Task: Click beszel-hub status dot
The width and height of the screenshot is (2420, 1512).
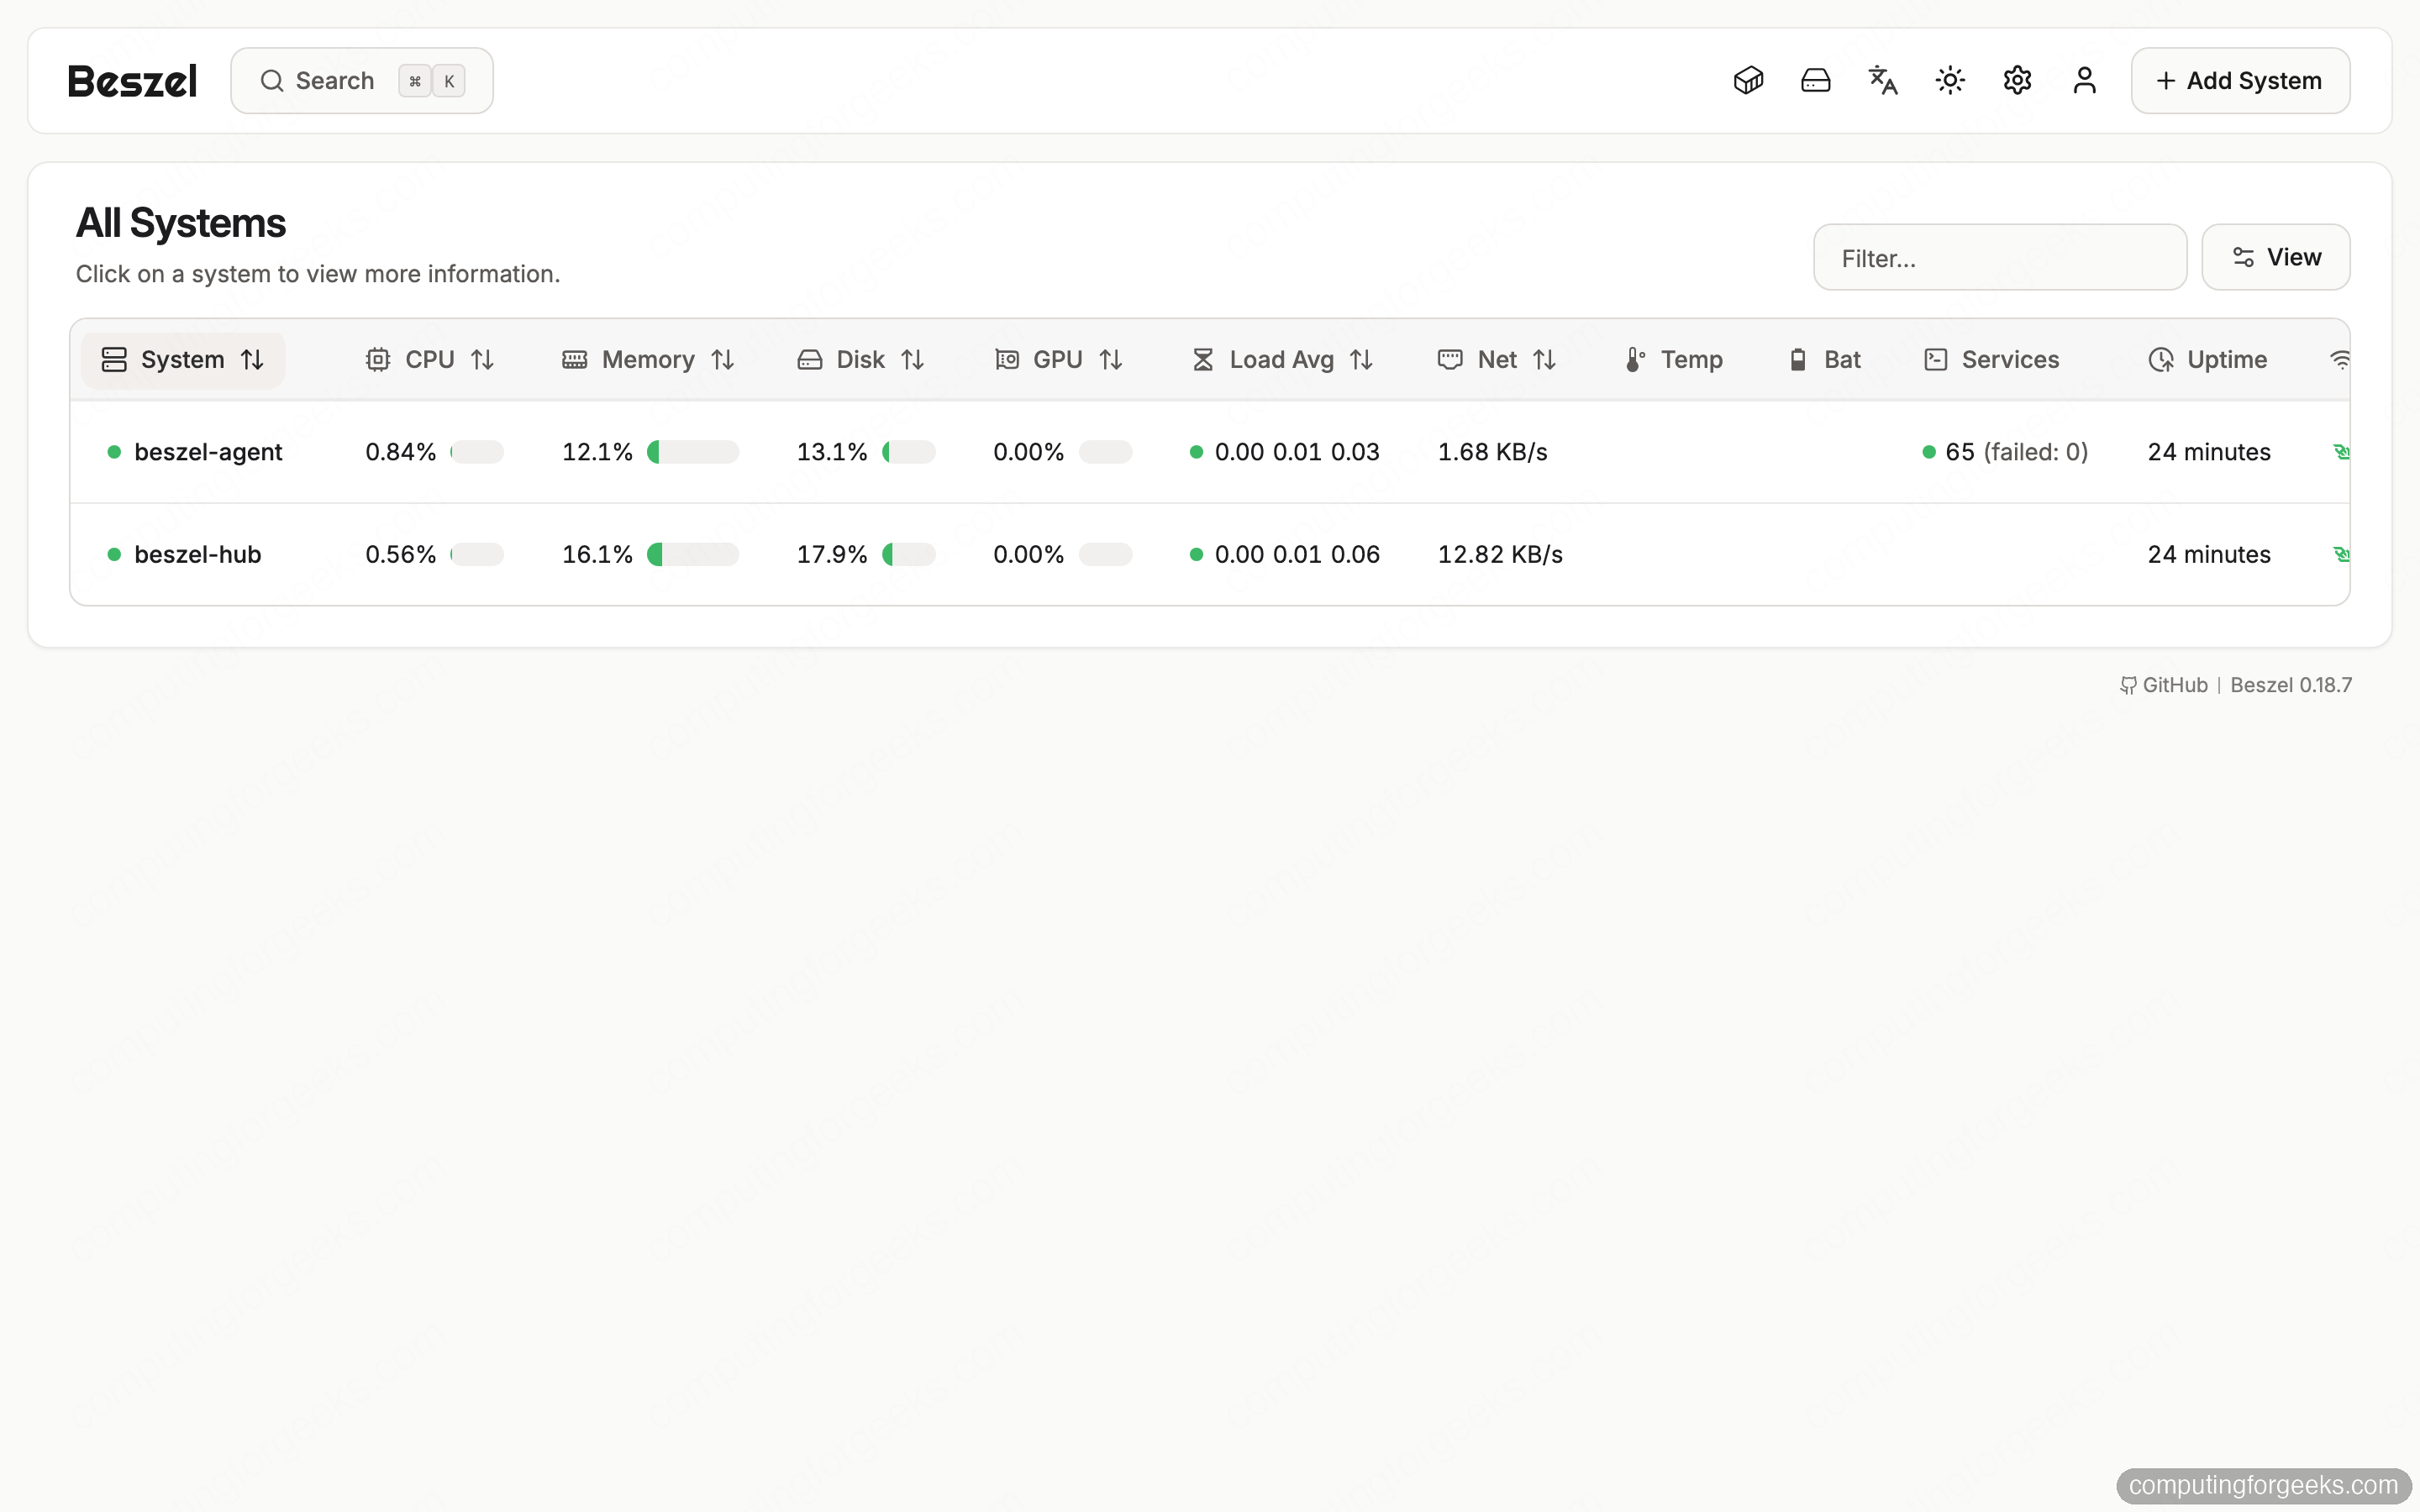Action: (x=114, y=554)
